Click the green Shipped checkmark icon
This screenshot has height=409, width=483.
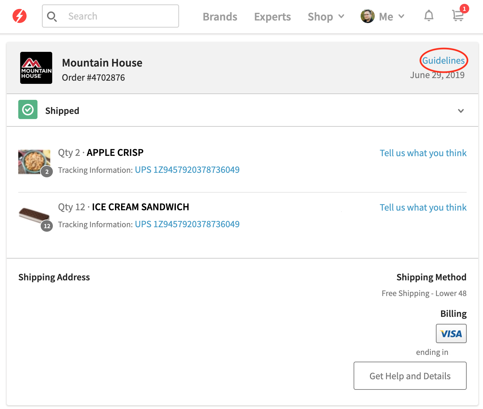[28, 109]
